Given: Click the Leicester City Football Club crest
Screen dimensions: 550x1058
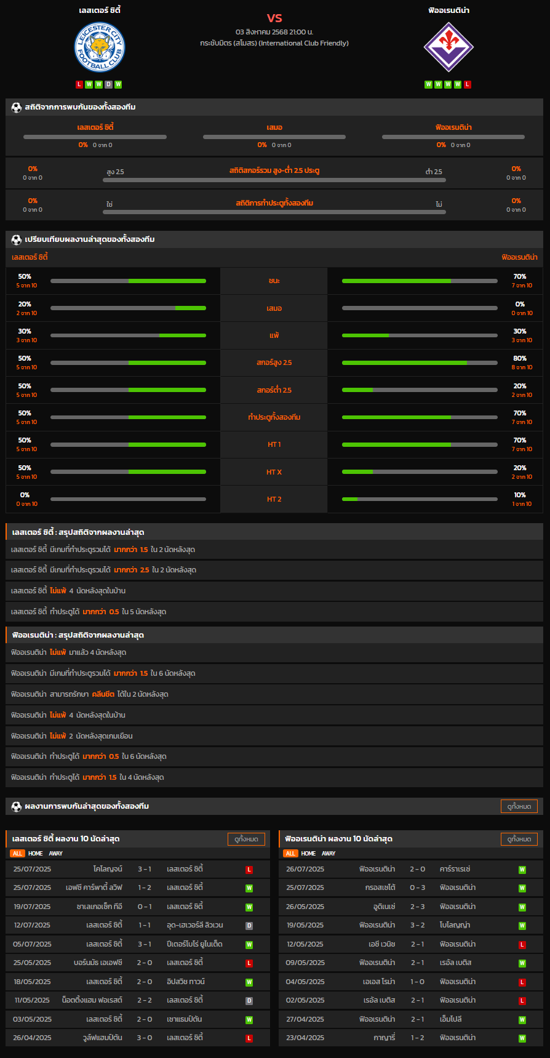Looking at the screenshot, I should pyautogui.click(x=100, y=47).
